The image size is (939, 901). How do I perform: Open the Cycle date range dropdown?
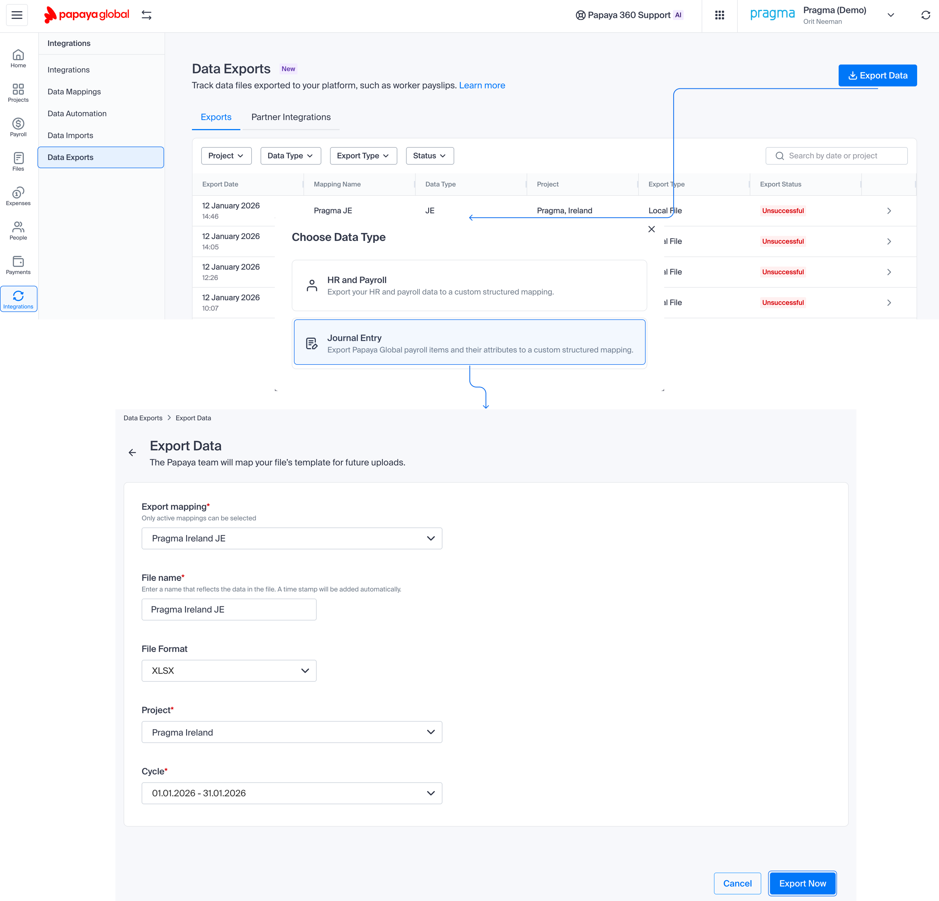tap(292, 793)
